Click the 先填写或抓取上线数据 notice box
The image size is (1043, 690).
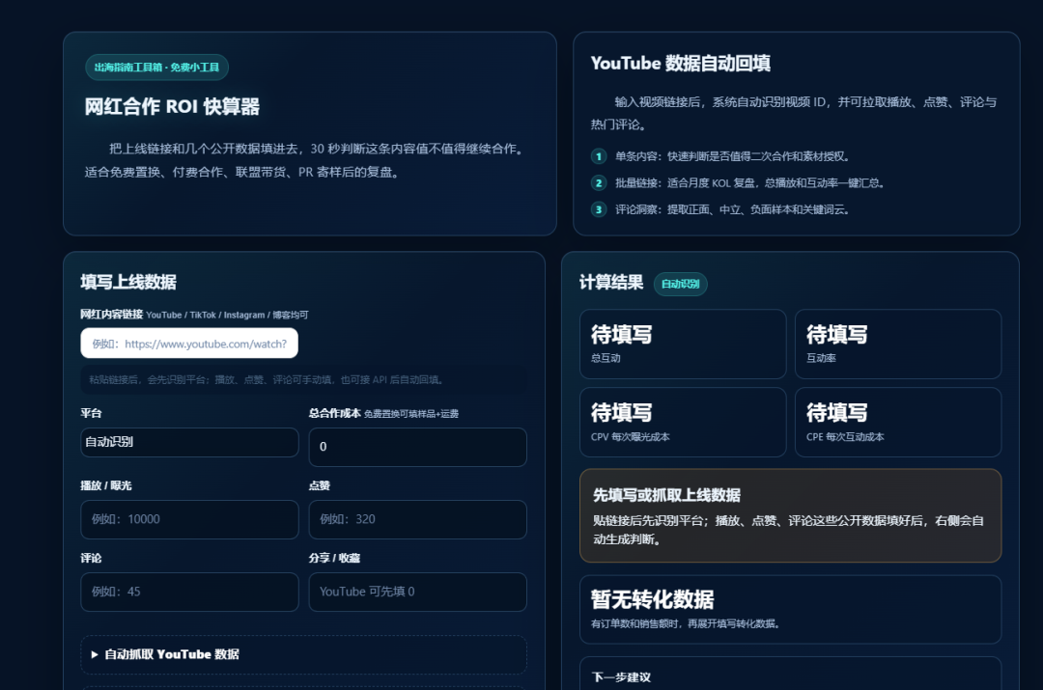[x=790, y=516]
